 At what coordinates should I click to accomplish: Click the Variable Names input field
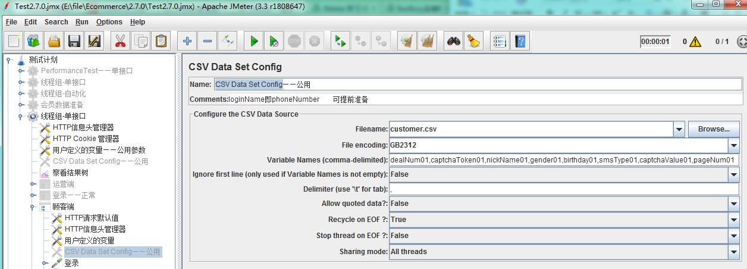point(564,160)
